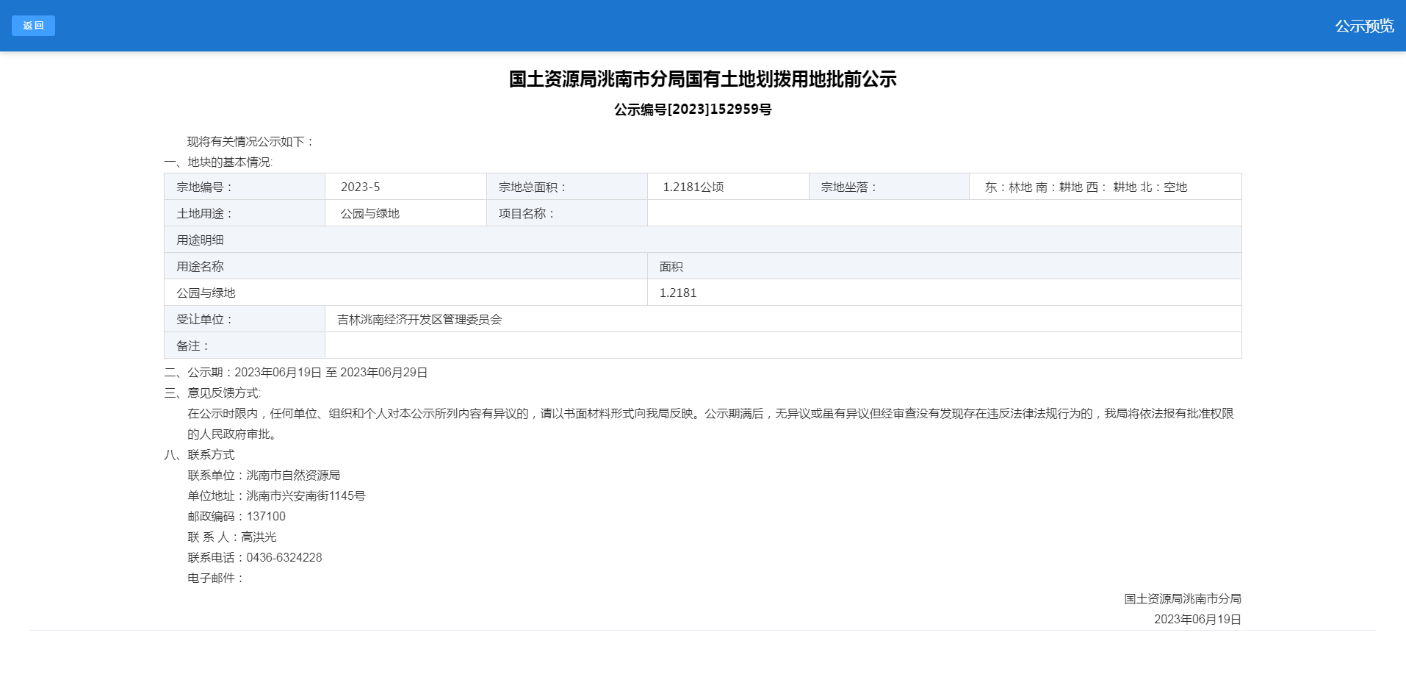Click 公园与绿地 in the 用途明细 table row
Viewport: 1406px width, 688px height.
coord(206,293)
